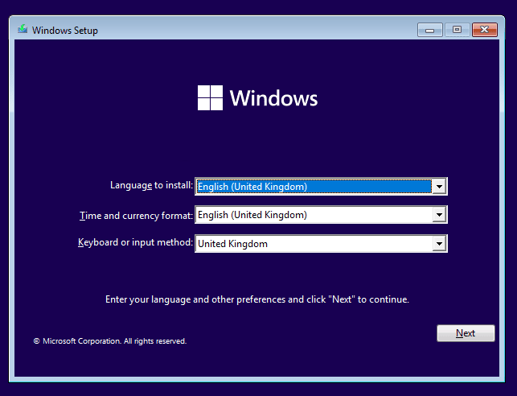The height and width of the screenshot is (396, 517).
Task: Click the 'Enter your language' instruction text
Action: click(x=257, y=299)
